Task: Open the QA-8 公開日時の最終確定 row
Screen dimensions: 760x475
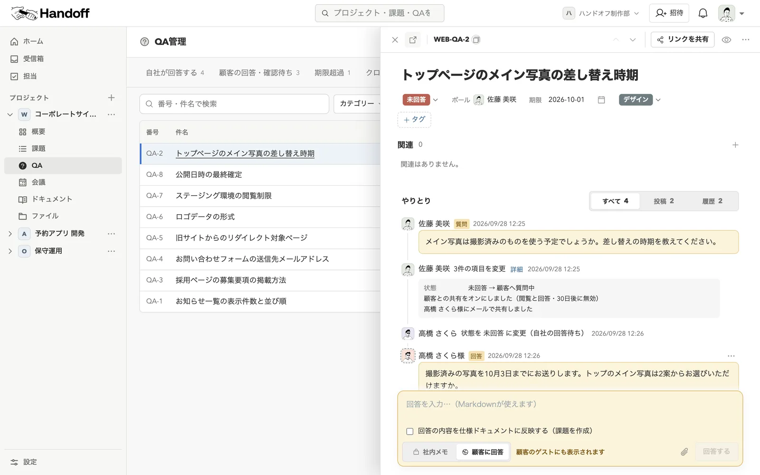Action: pyautogui.click(x=260, y=175)
